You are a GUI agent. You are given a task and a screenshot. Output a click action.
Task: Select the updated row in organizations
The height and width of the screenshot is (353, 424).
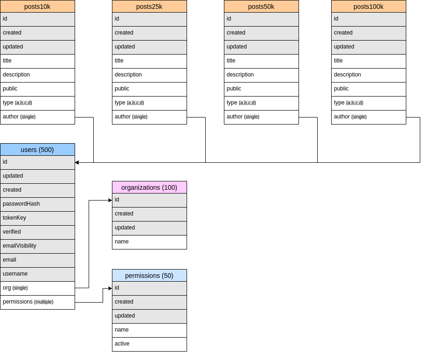tap(150, 228)
